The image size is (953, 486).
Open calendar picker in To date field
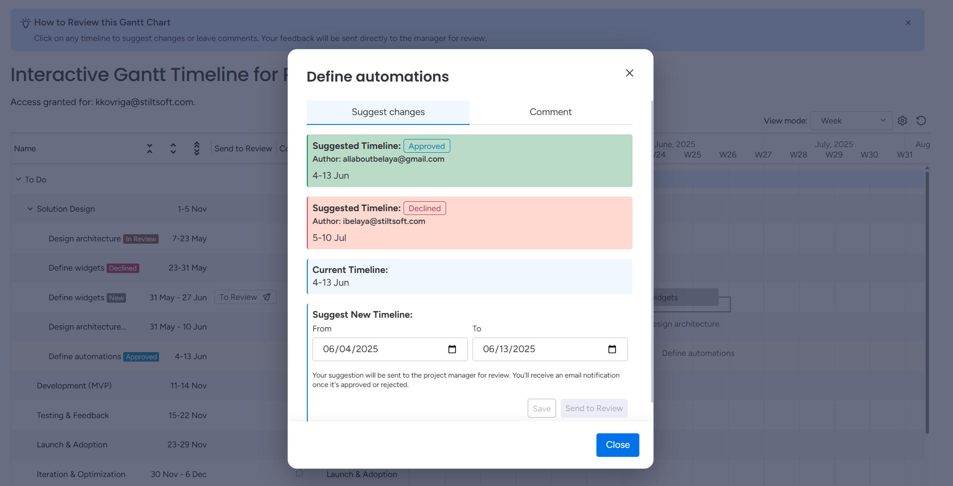[612, 349]
